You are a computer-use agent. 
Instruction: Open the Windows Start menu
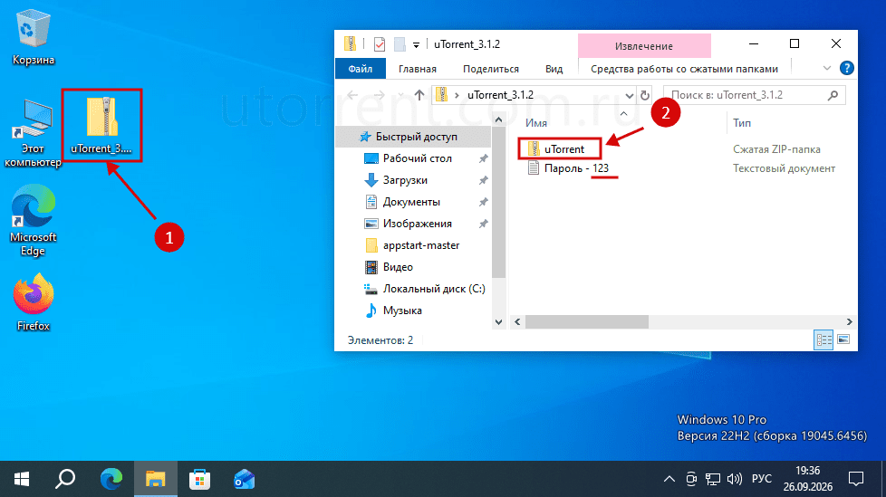[22, 479]
